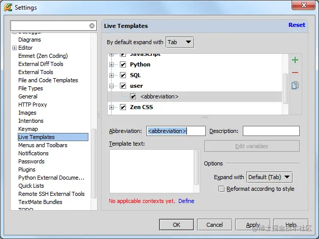Click the Help button
Image resolution: width=319 pixels, height=239 pixels.
[x=291, y=225]
